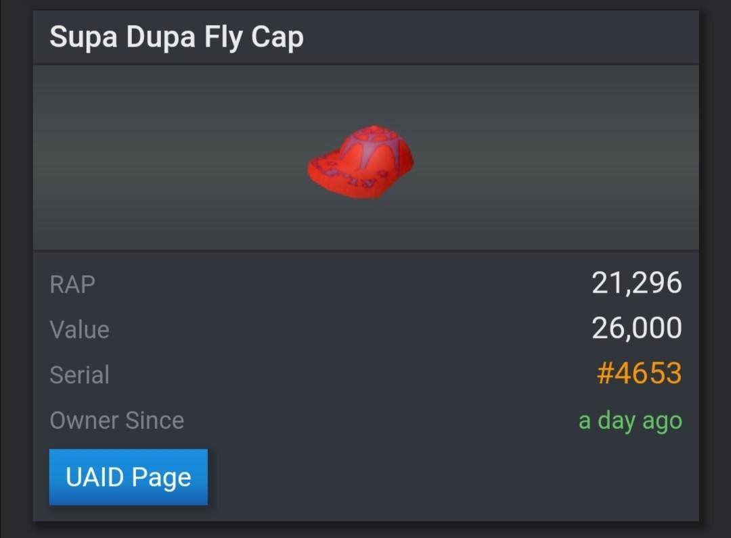This screenshot has height=538, width=731.
Task: Click the RAP value 21,296
Action: [x=638, y=283]
